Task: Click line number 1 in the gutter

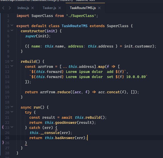Action: 8,16
